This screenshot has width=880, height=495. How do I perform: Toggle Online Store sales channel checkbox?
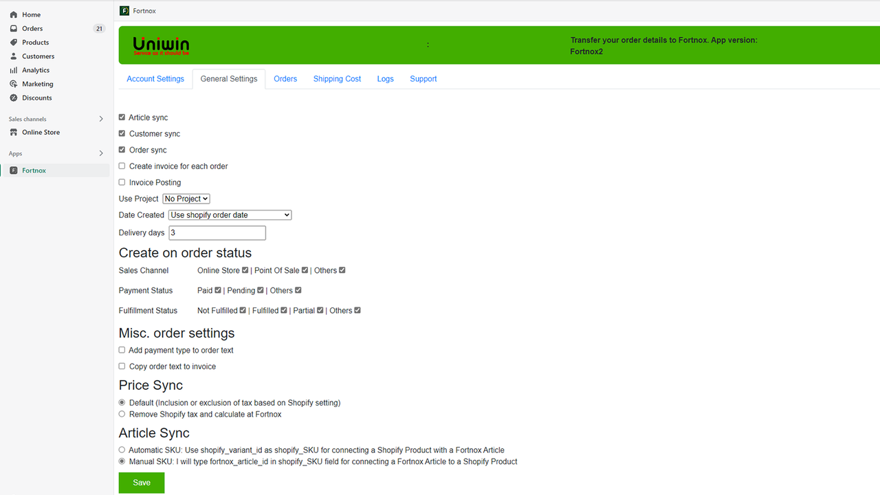245,270
